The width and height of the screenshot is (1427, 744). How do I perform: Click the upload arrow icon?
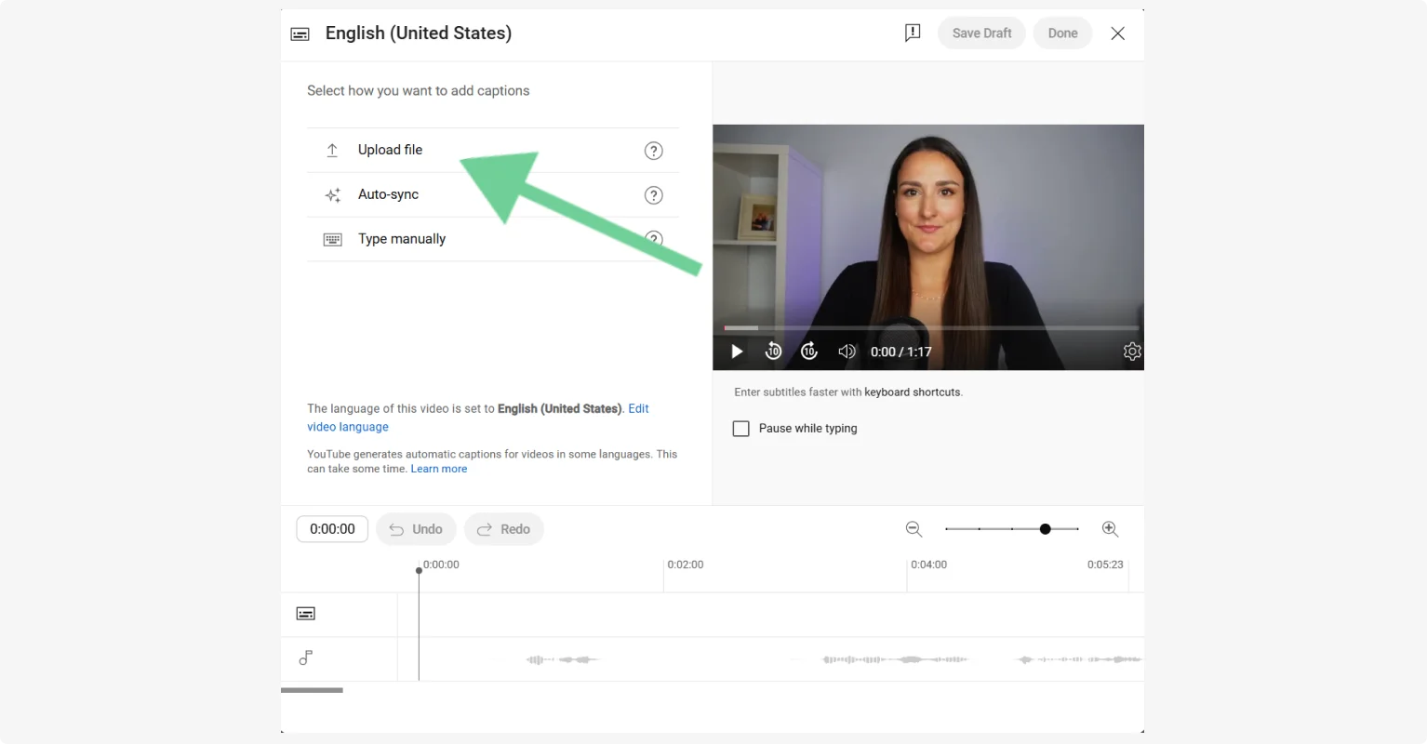(x=332, y=150)
